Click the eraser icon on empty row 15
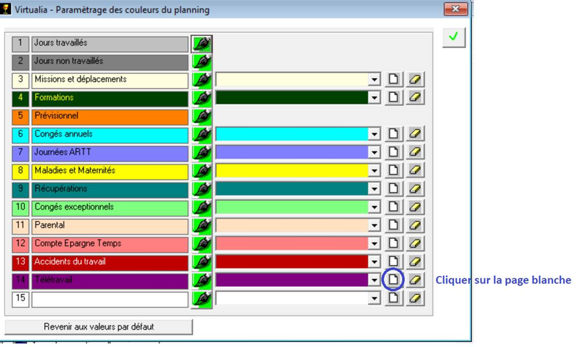 click(x=416, y=298)
